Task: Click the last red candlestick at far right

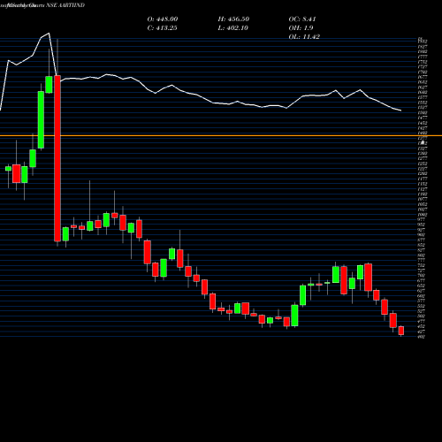Action: (401, 331)
